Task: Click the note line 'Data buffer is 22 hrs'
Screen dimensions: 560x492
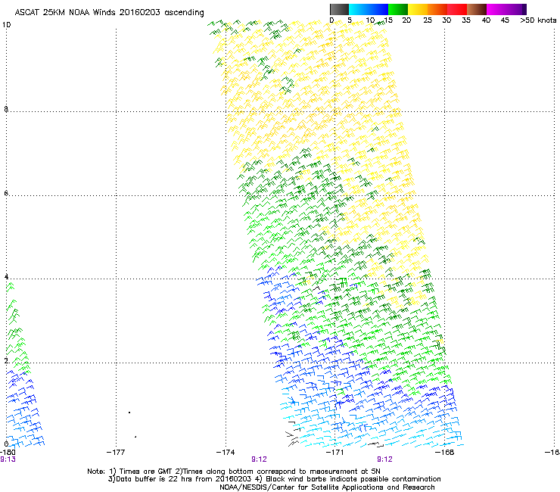Action: click(274, 479)
